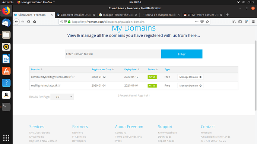The height and width of the screenshot is (144, 257).
Task: Open the Wi-Fi network indicator
Action: (238, 2)
